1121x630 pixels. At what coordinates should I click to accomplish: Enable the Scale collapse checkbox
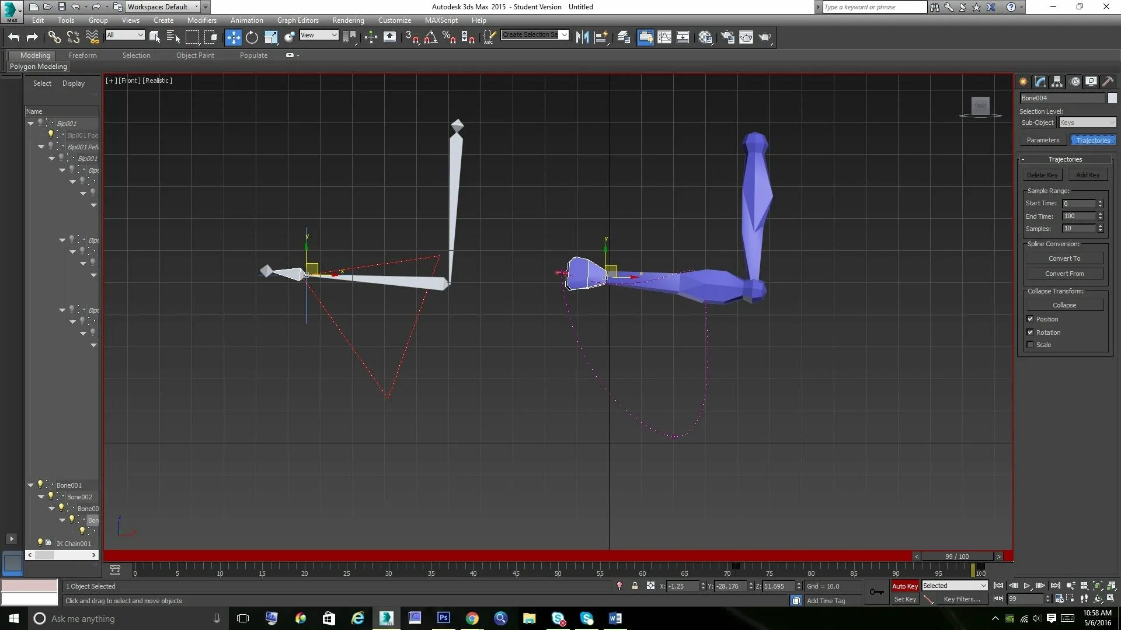(x=1031, y=345)
